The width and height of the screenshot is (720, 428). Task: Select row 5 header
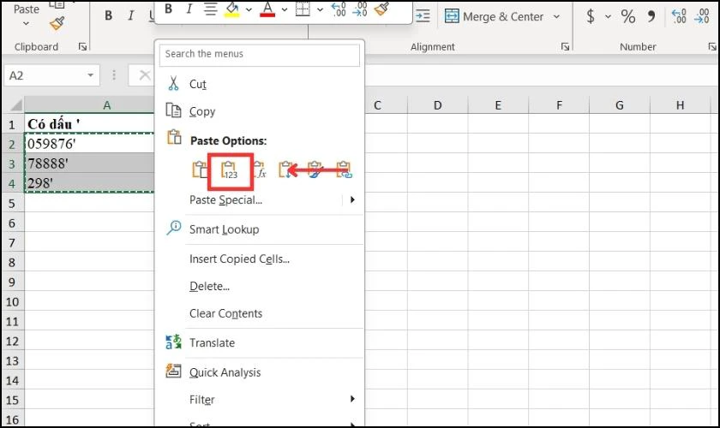12,204
